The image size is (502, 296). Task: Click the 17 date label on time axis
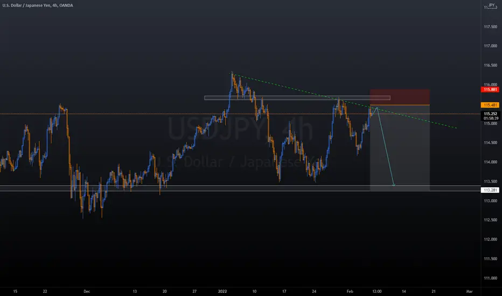[284, 292]
